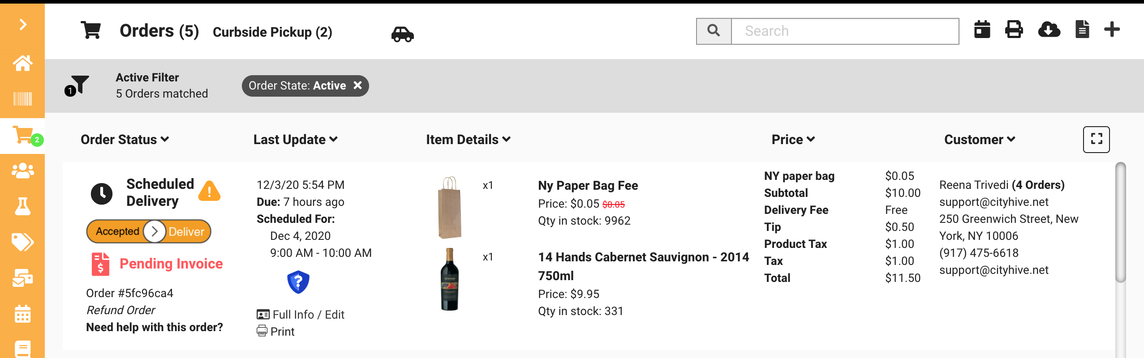Screen dimensions: 1144x358
Task: Click the Refund Order link
Action: (x=120, y=310)
